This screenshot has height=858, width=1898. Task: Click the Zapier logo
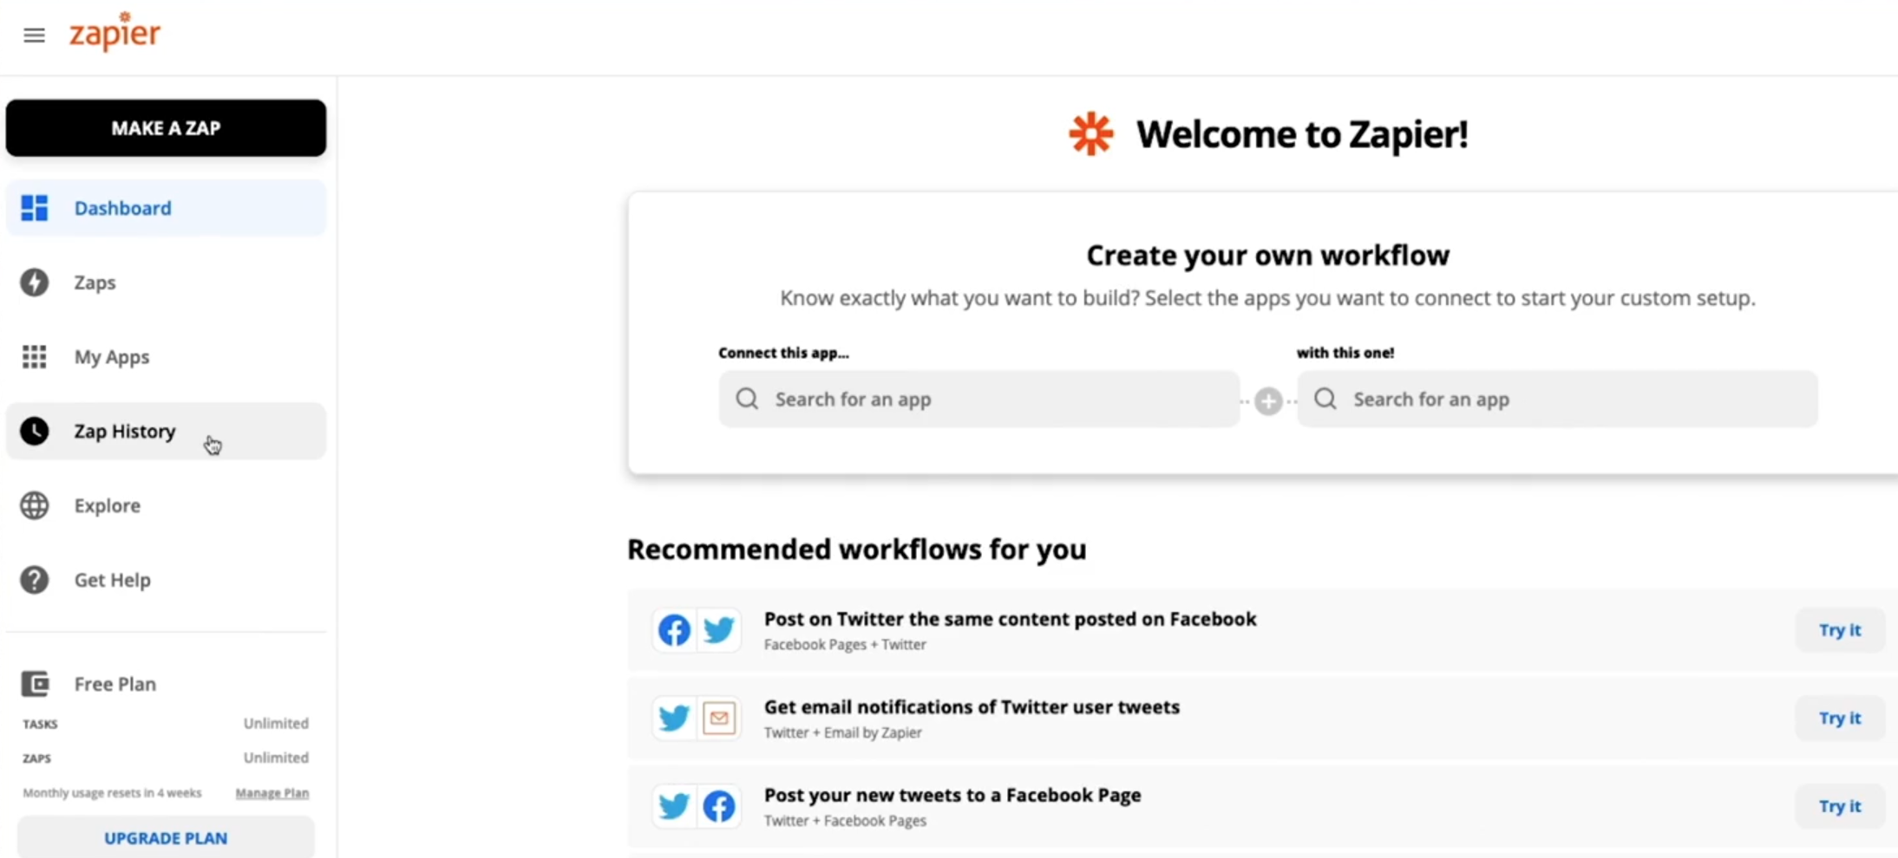(115, 33)
